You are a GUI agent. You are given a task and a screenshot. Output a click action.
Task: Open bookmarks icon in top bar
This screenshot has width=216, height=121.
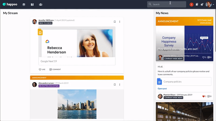[x=197, y=5]
